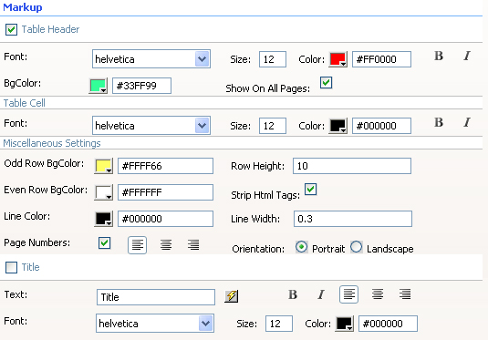This screenshot has width=488, height=340.
Task: Open Line Color black swatch picker
Action: point(104,219)
